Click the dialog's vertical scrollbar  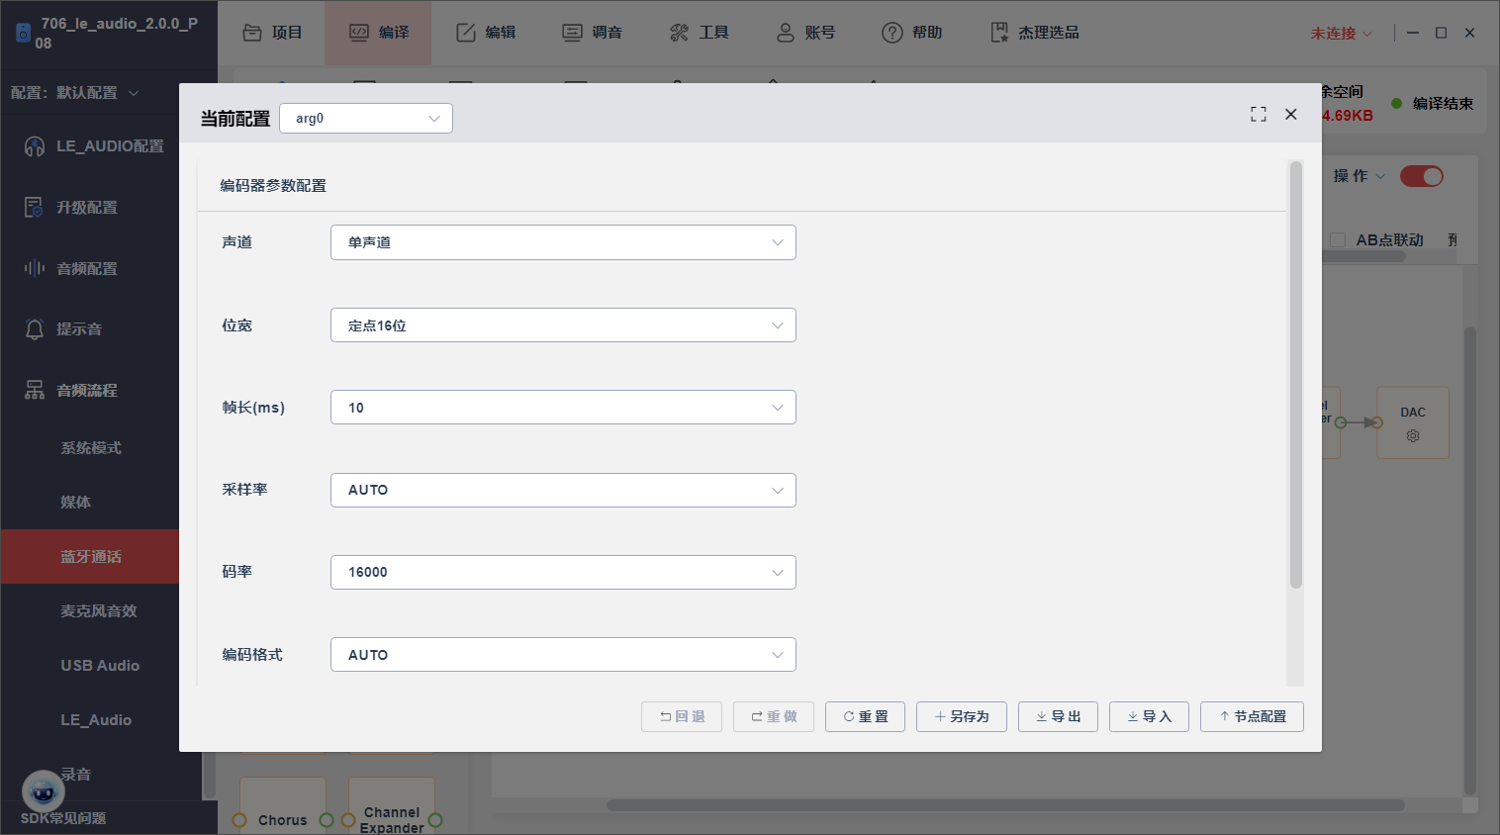[1296, 376]
